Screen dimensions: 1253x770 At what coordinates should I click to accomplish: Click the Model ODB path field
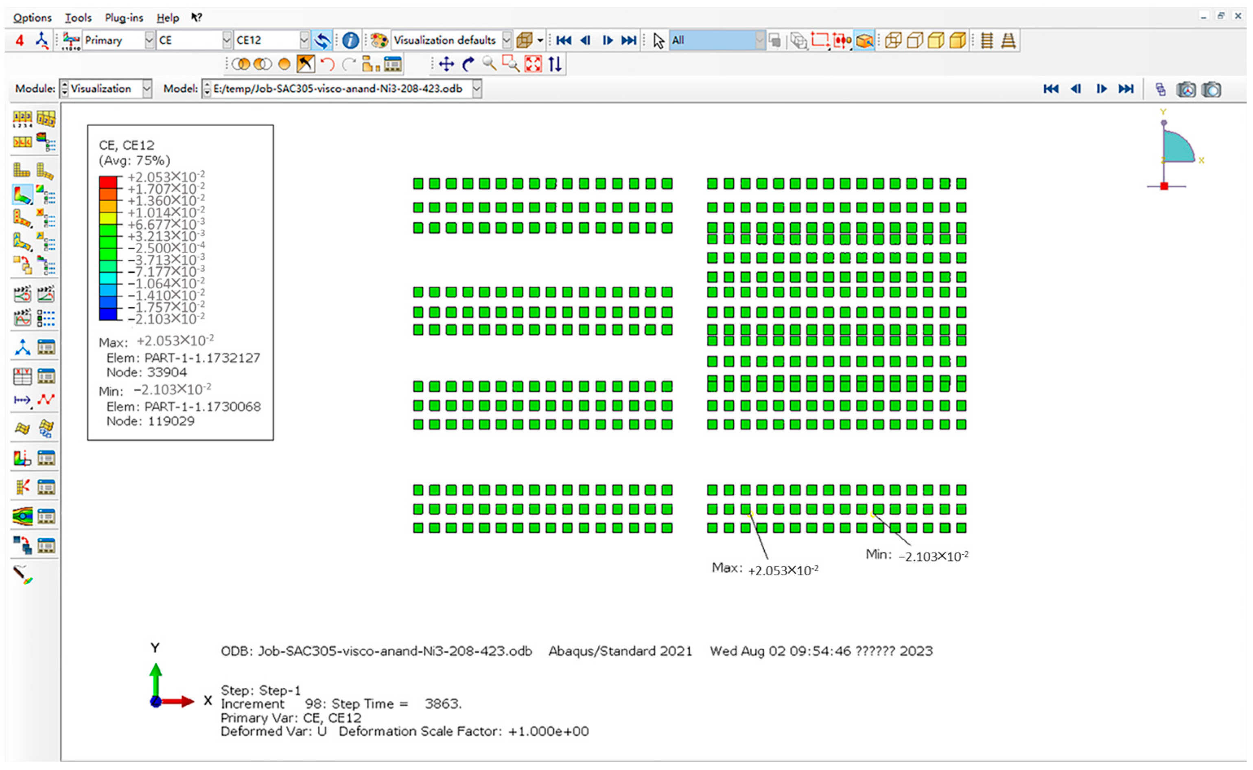(338, 89)
